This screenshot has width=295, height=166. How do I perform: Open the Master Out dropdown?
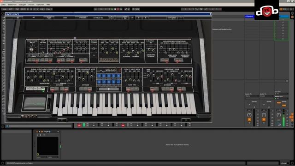[282, 98]
